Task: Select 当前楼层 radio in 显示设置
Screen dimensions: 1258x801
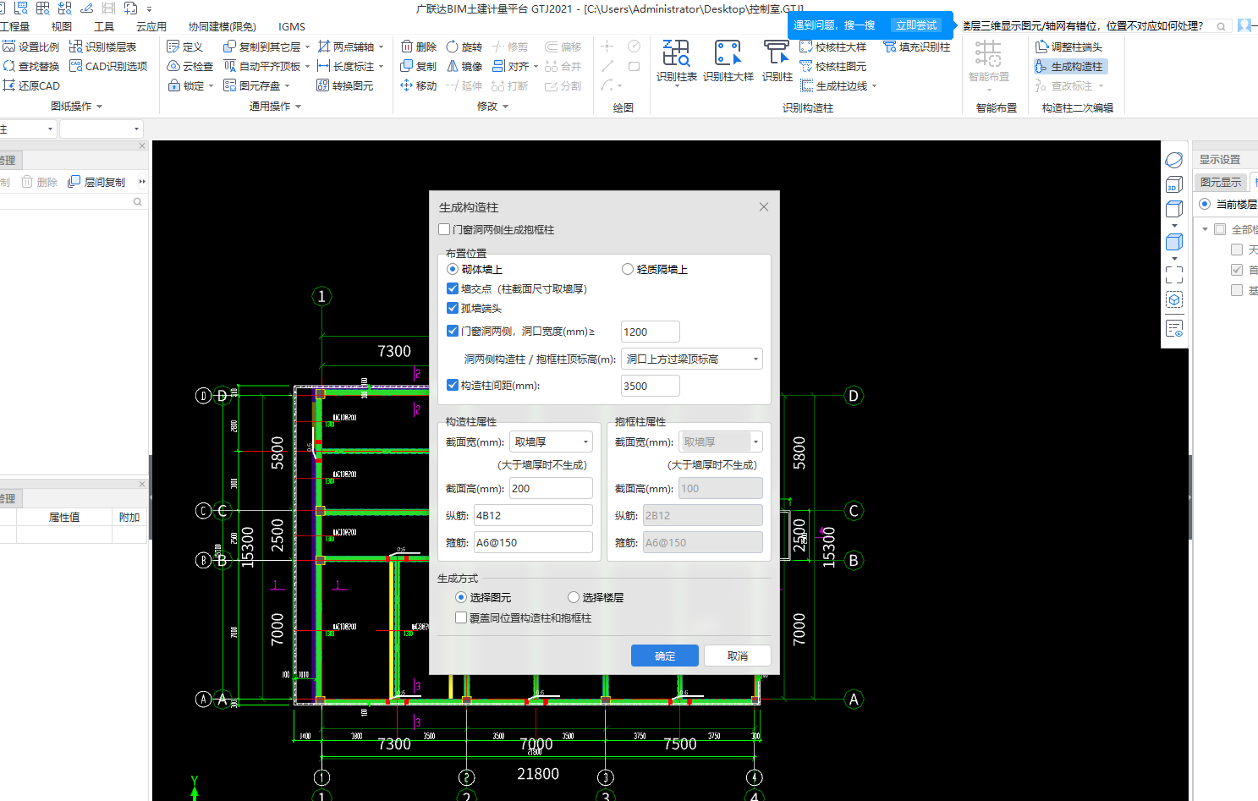Action: tap(1205, 204)
